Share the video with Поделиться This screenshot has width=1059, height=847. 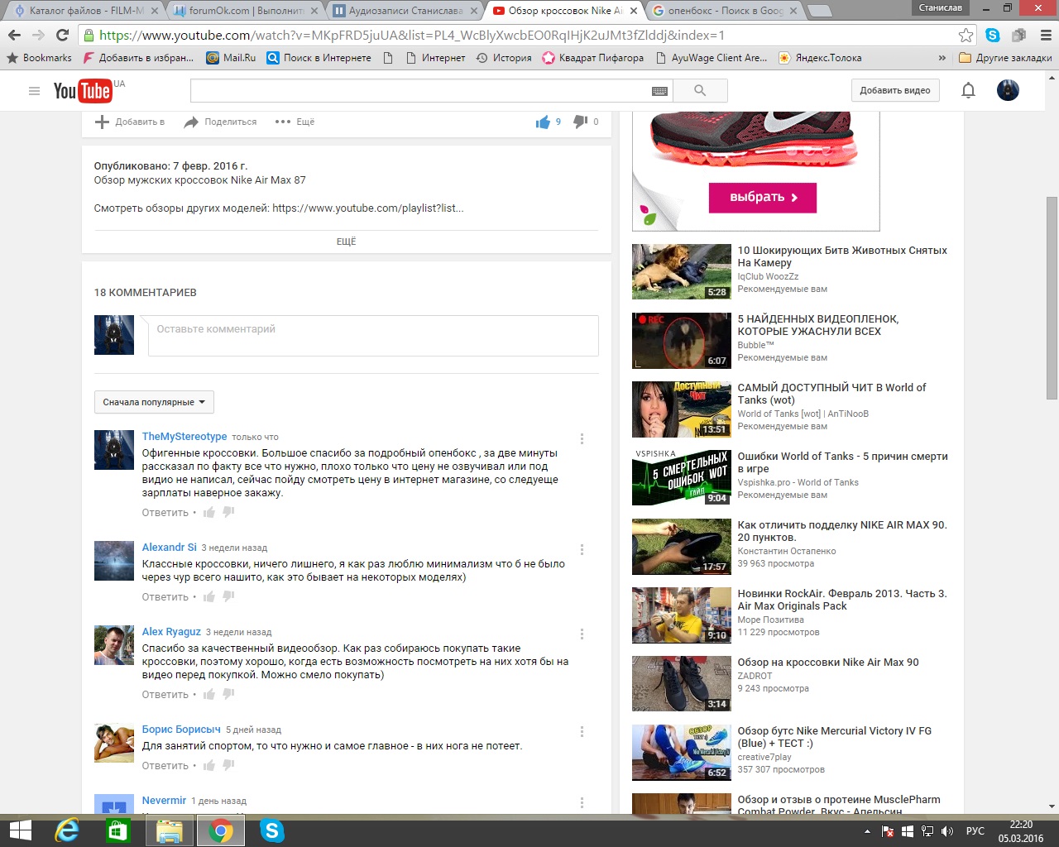point(220,122)
